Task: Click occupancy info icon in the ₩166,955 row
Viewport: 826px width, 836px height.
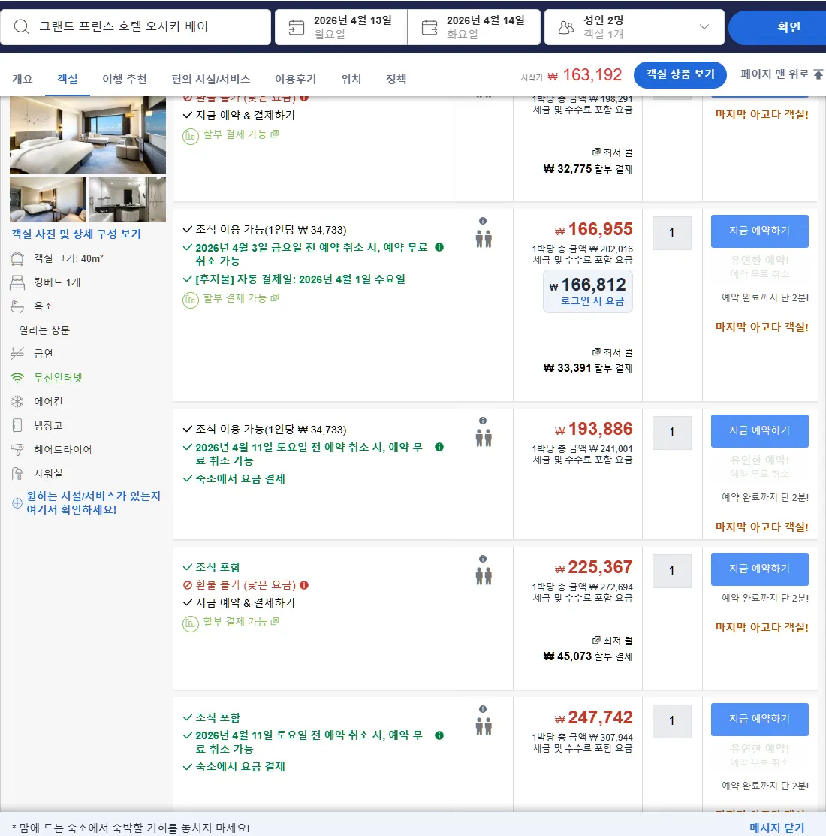Action: [x=483, y=221]
